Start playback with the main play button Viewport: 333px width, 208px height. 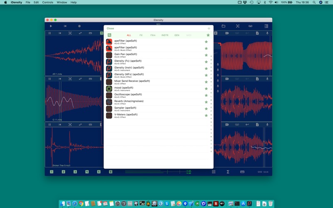[x=51, y=26]
